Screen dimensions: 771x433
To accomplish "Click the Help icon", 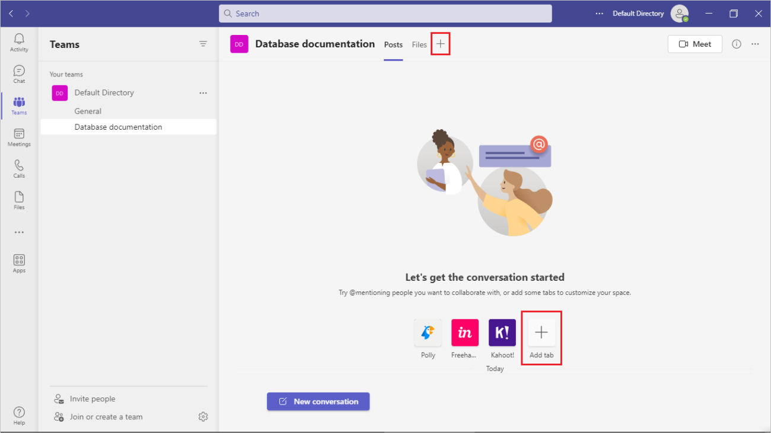I will [x=19, y=415].
